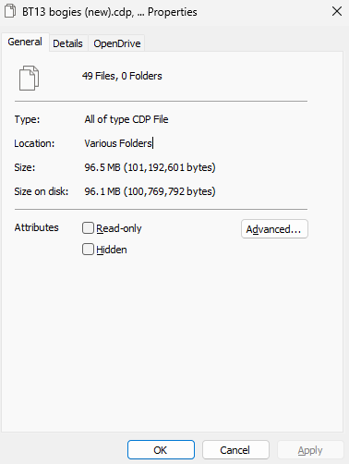Switch to the Details tab
The image size is (349, 464).
click(67, 43)
